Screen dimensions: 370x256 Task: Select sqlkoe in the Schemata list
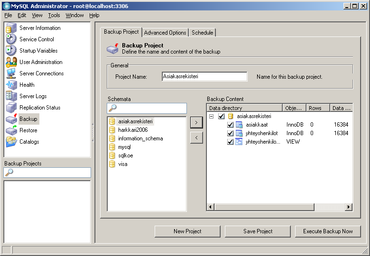click(x=126, y=155)
